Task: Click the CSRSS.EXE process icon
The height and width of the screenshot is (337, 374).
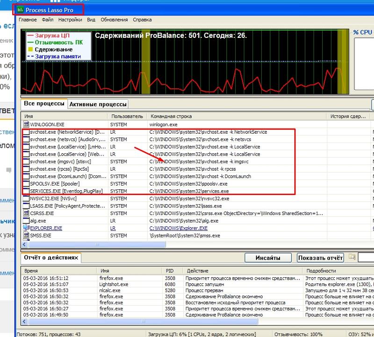Action: point(26,213)
